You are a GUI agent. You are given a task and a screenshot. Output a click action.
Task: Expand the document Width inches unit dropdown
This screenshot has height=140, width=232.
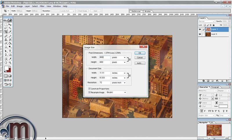[119, 73]
